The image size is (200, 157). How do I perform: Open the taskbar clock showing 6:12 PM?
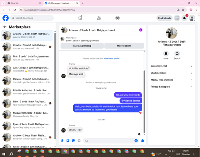point(186,153)
